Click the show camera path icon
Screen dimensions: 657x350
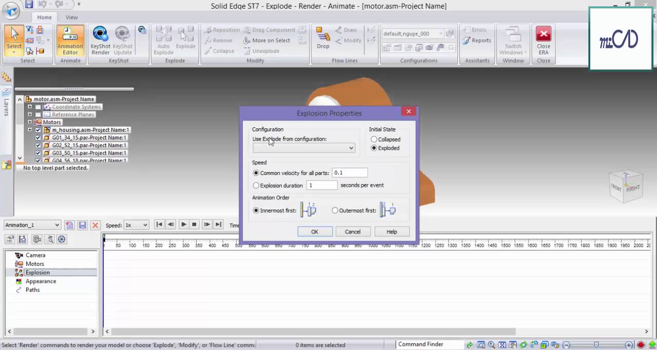pyautogui.click(x=49, y=239)
